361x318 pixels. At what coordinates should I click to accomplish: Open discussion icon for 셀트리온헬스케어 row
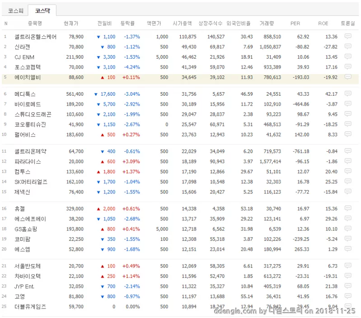(x=348, y=36)
